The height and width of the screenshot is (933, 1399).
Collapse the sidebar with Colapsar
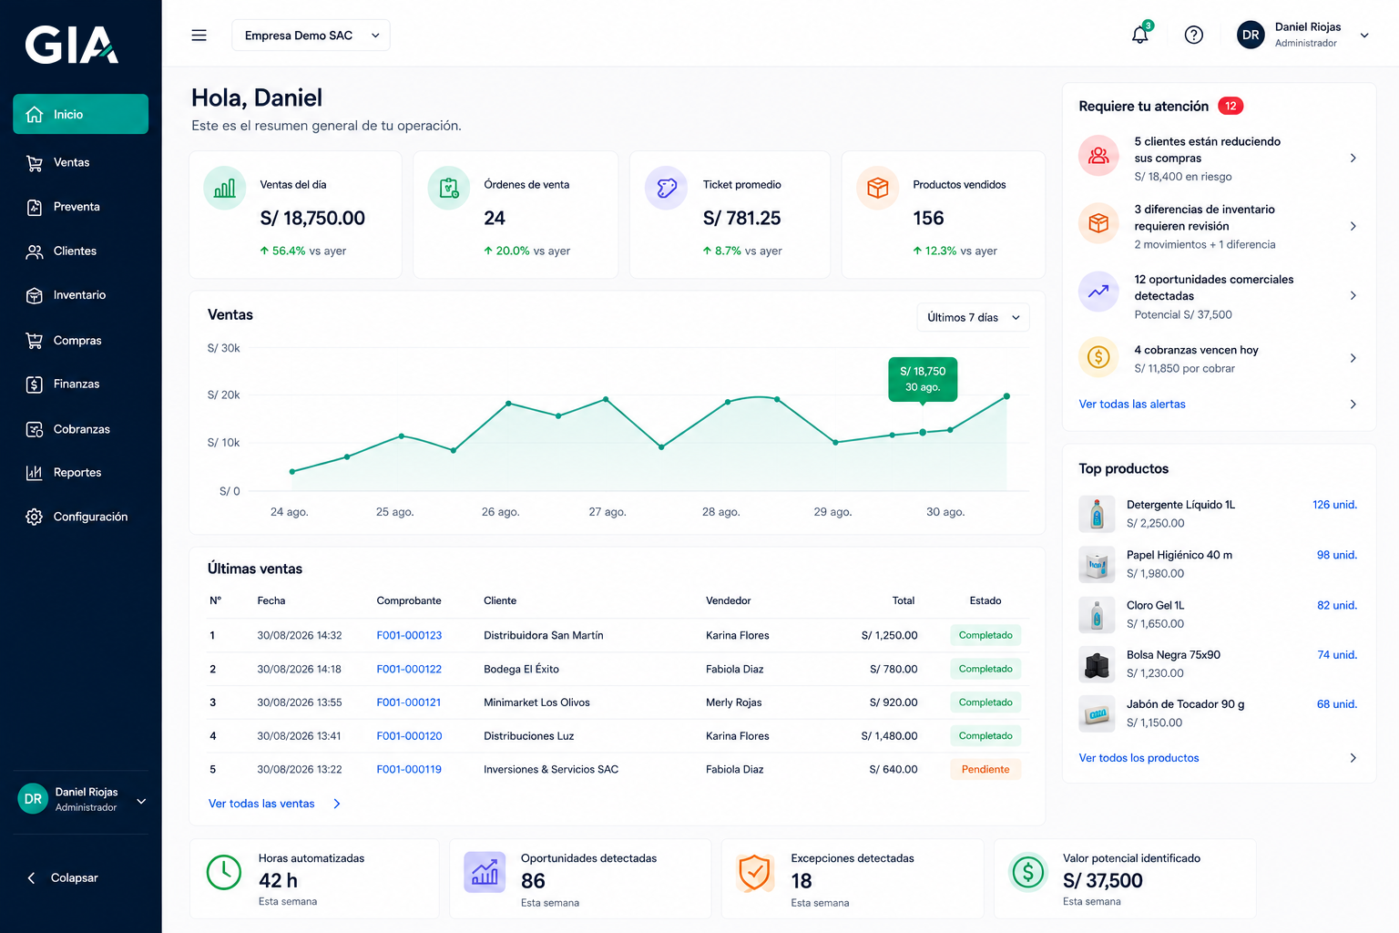62,877
